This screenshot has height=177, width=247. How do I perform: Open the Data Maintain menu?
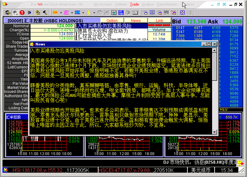tap(167, 5)
